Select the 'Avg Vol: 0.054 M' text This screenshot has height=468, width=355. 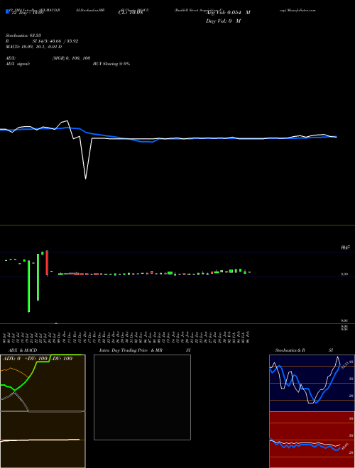pos(228,13)
